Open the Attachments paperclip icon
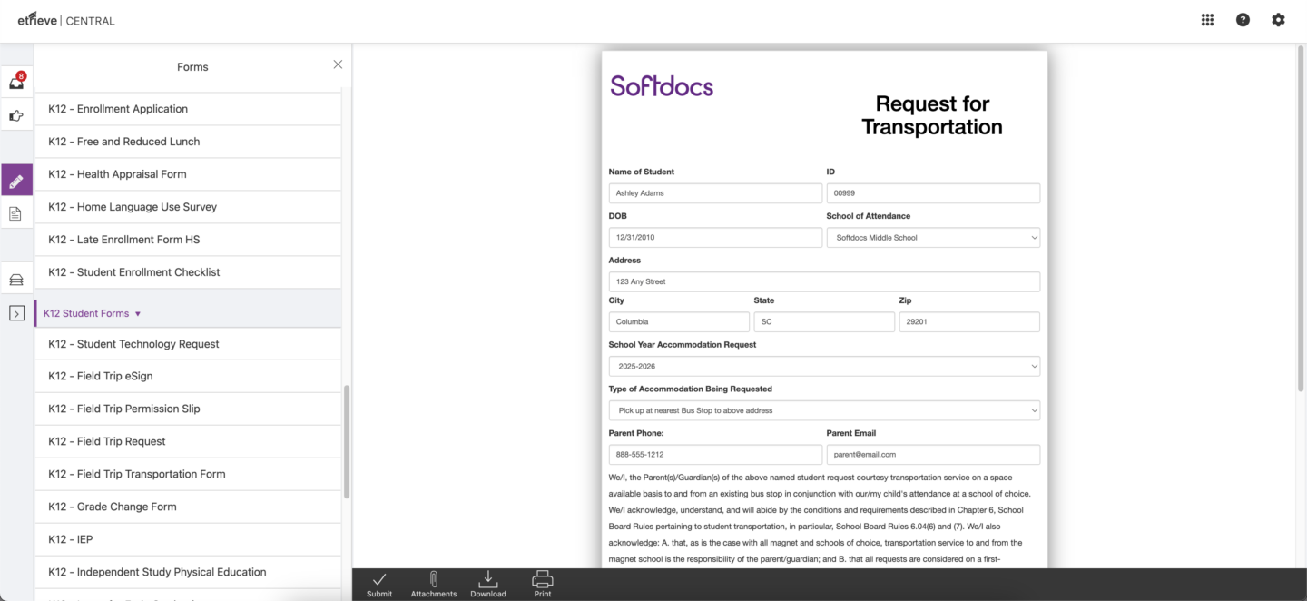 coord(433,584)
